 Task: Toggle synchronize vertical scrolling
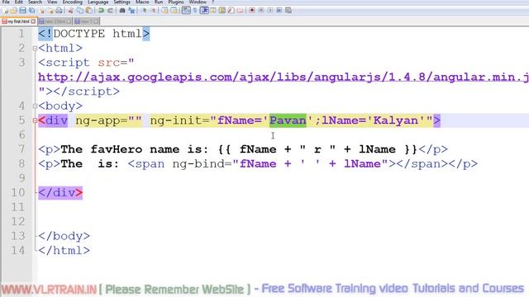pyautogui.click(x=165, y=11)
